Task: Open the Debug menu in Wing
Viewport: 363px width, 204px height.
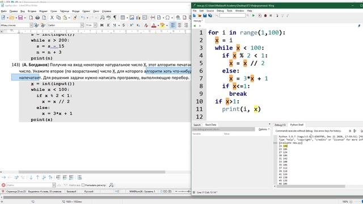Action: 220,11
